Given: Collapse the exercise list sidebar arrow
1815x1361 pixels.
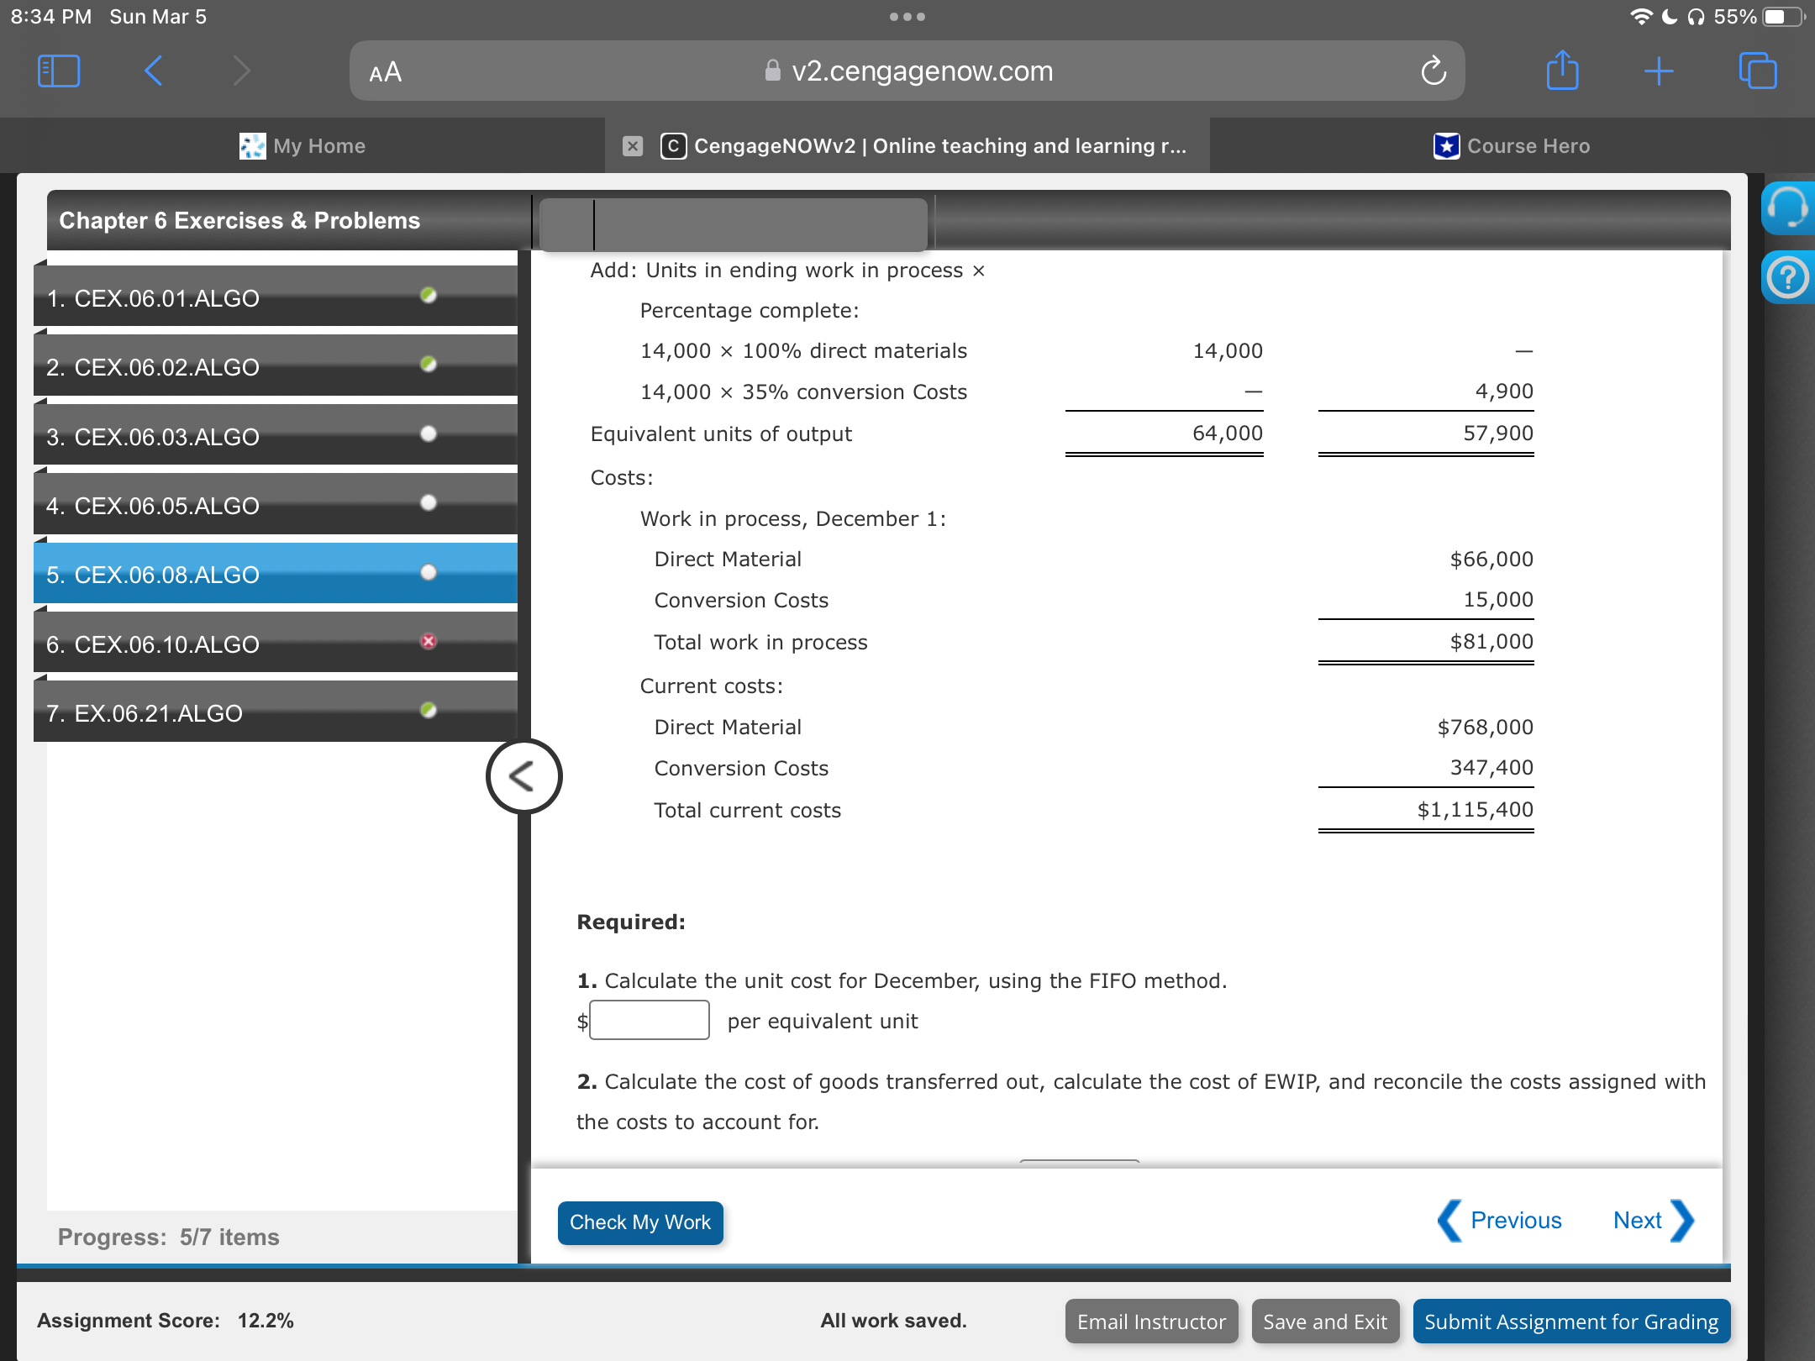Looking at the screenshot, I should pos(523,776).
